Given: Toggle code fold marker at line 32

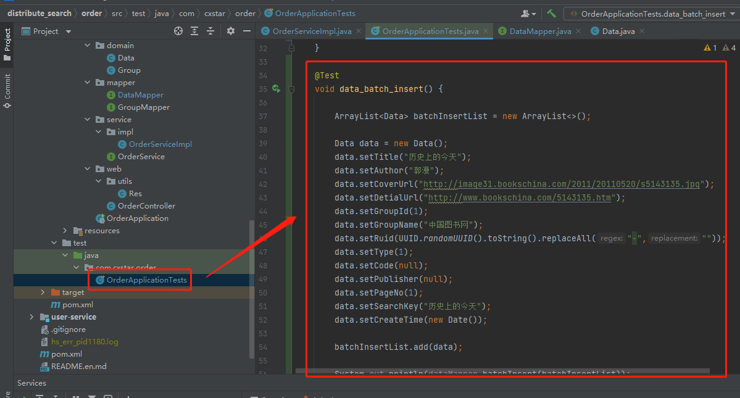Looking at the screenshot, I should pos(292,48).
